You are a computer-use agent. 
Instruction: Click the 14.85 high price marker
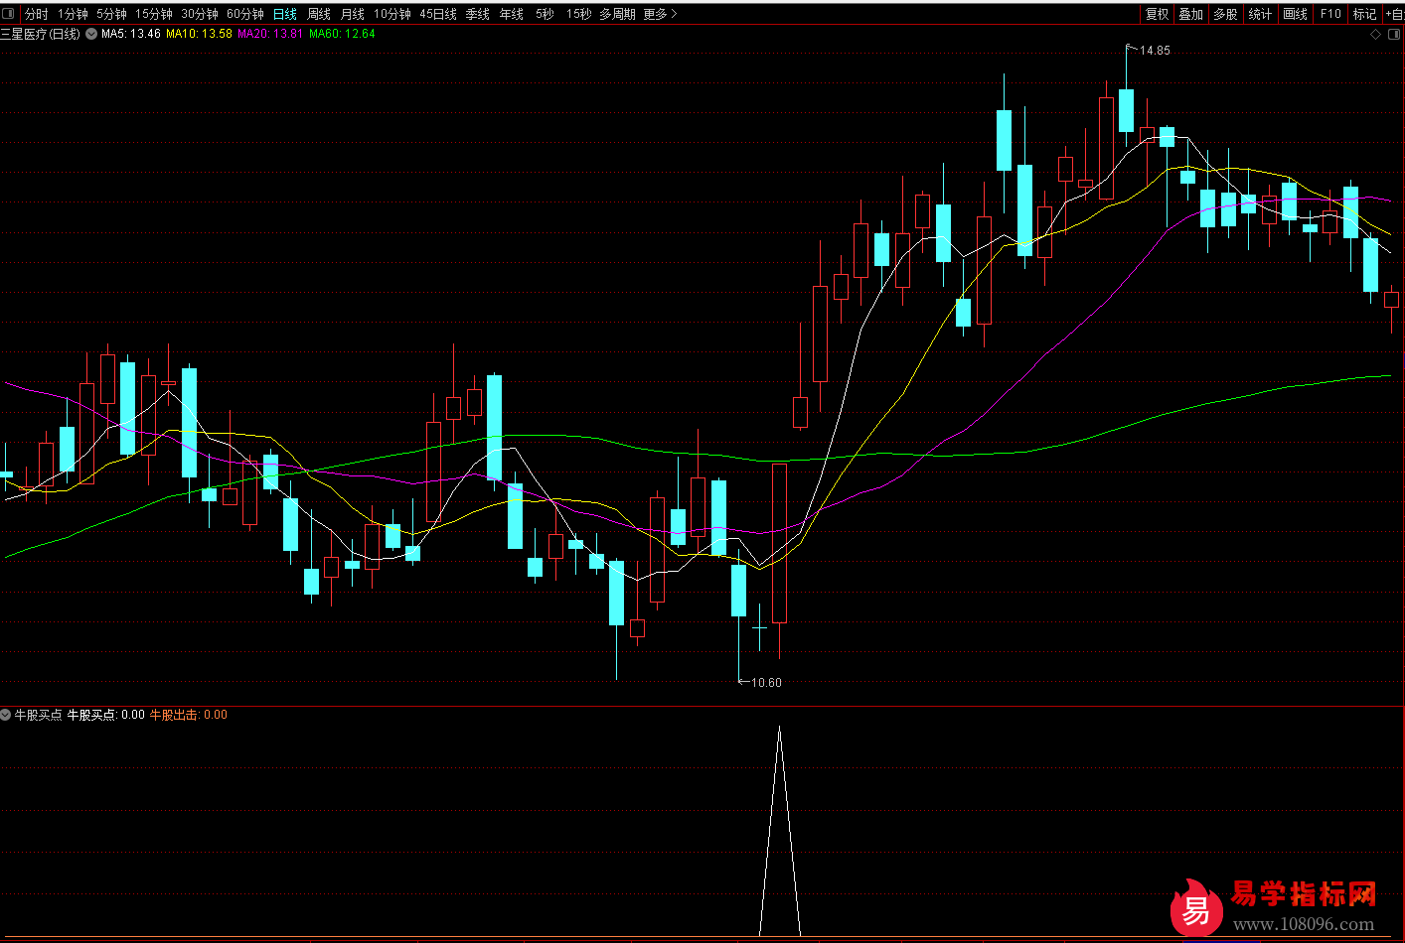coord(1154,51)
